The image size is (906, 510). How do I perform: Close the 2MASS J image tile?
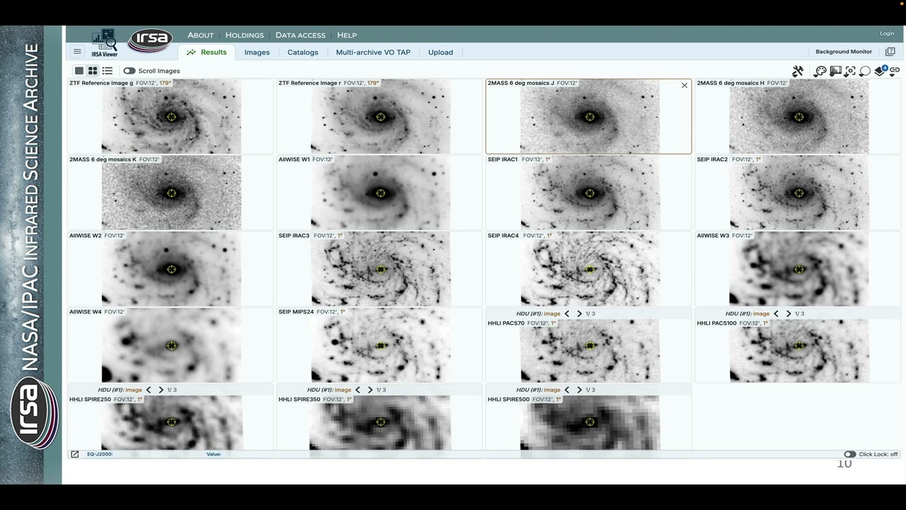coord(684,86)
